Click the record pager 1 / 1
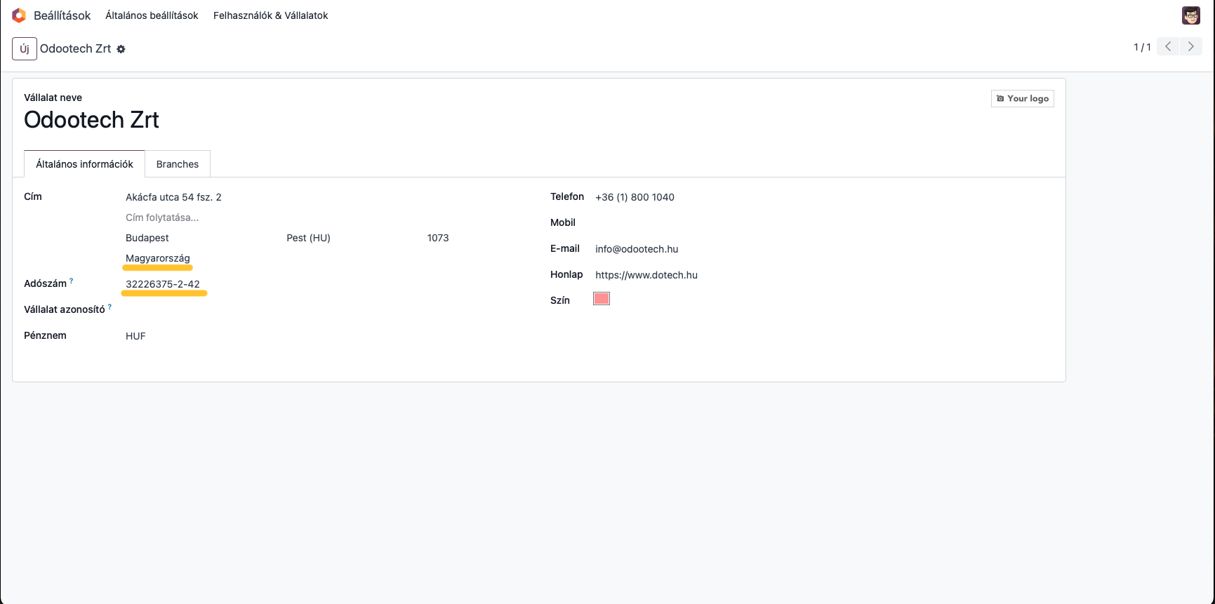 (1142, 47)
